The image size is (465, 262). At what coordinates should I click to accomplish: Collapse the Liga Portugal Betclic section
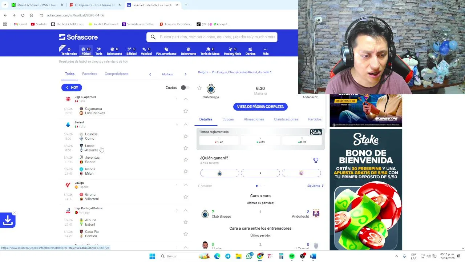pos(186,210)
